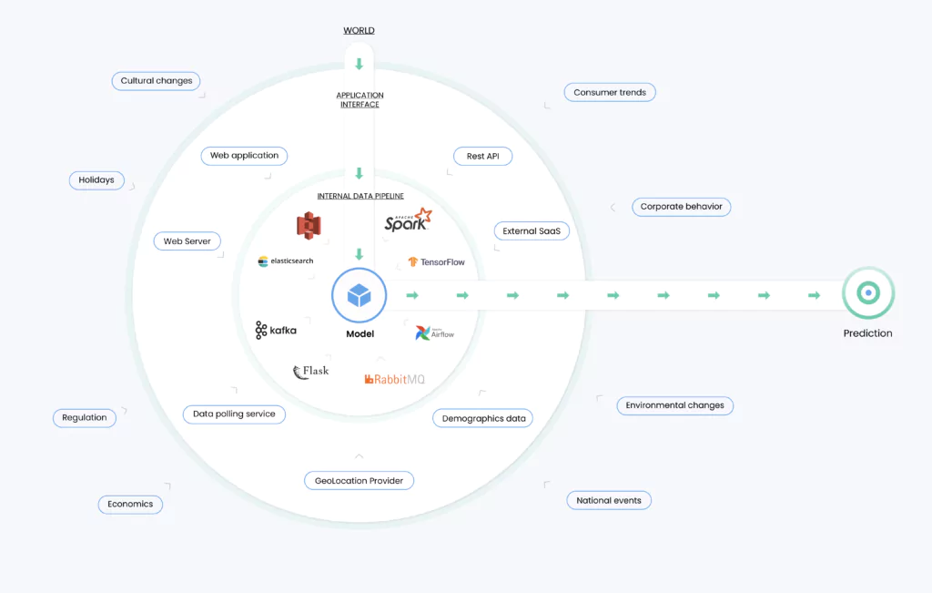This screenshot has width=932, height=593.
Task: Select the Environmental changes pill
Action: (674, 405)
